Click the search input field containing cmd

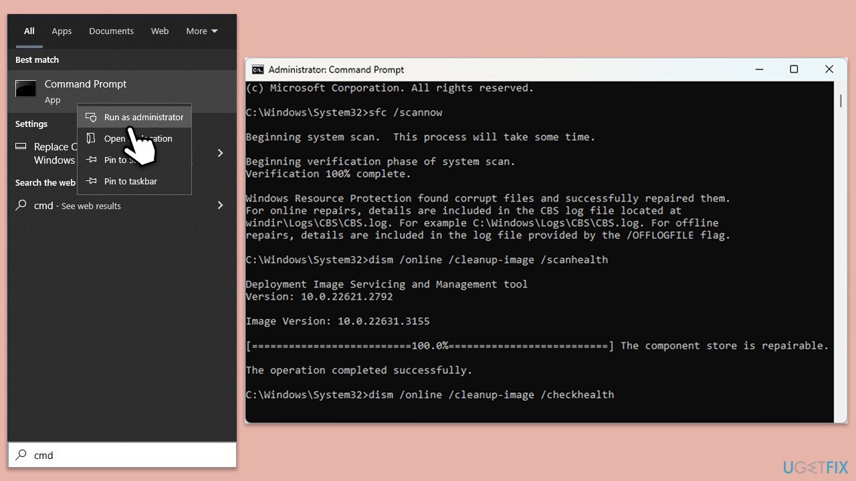[122, 455]
